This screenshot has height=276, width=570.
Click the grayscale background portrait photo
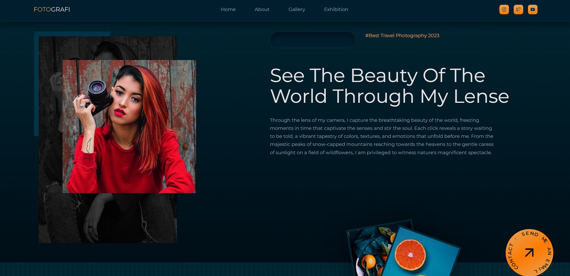pos(106,218)
